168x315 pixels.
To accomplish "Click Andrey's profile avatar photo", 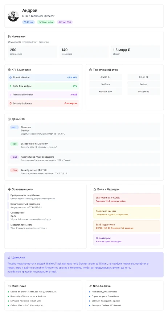I will (x=13, y=16).
